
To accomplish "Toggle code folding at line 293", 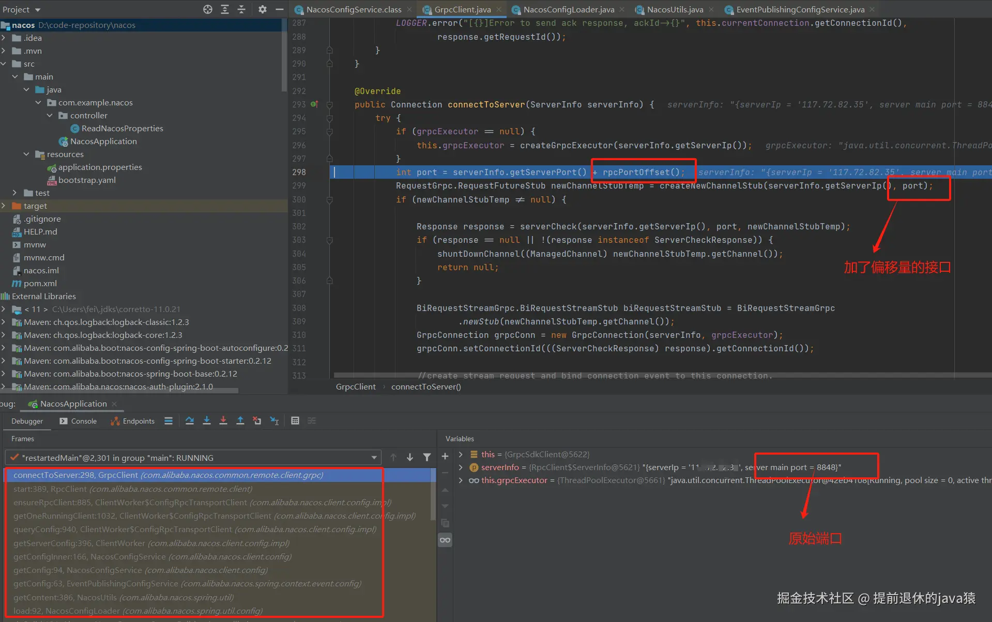I will tap(329, 104).
